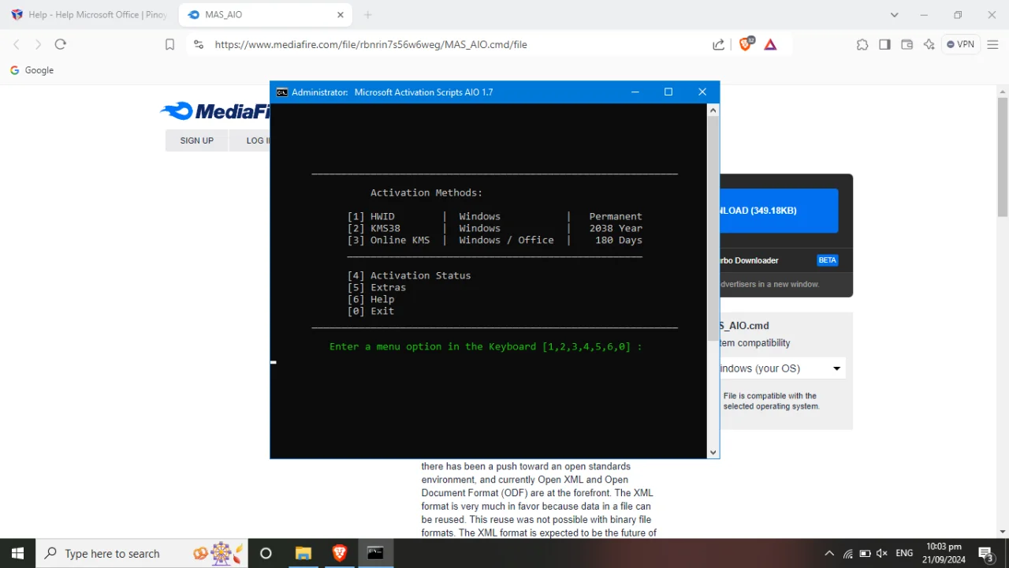Screen dimensions: 1009x568
Task: Click the command prompt vertical scrollbar thumb
Action: pyautogui.click(x=713, y=229)
